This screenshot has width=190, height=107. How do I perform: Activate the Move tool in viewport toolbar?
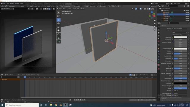tap(58, 20)
